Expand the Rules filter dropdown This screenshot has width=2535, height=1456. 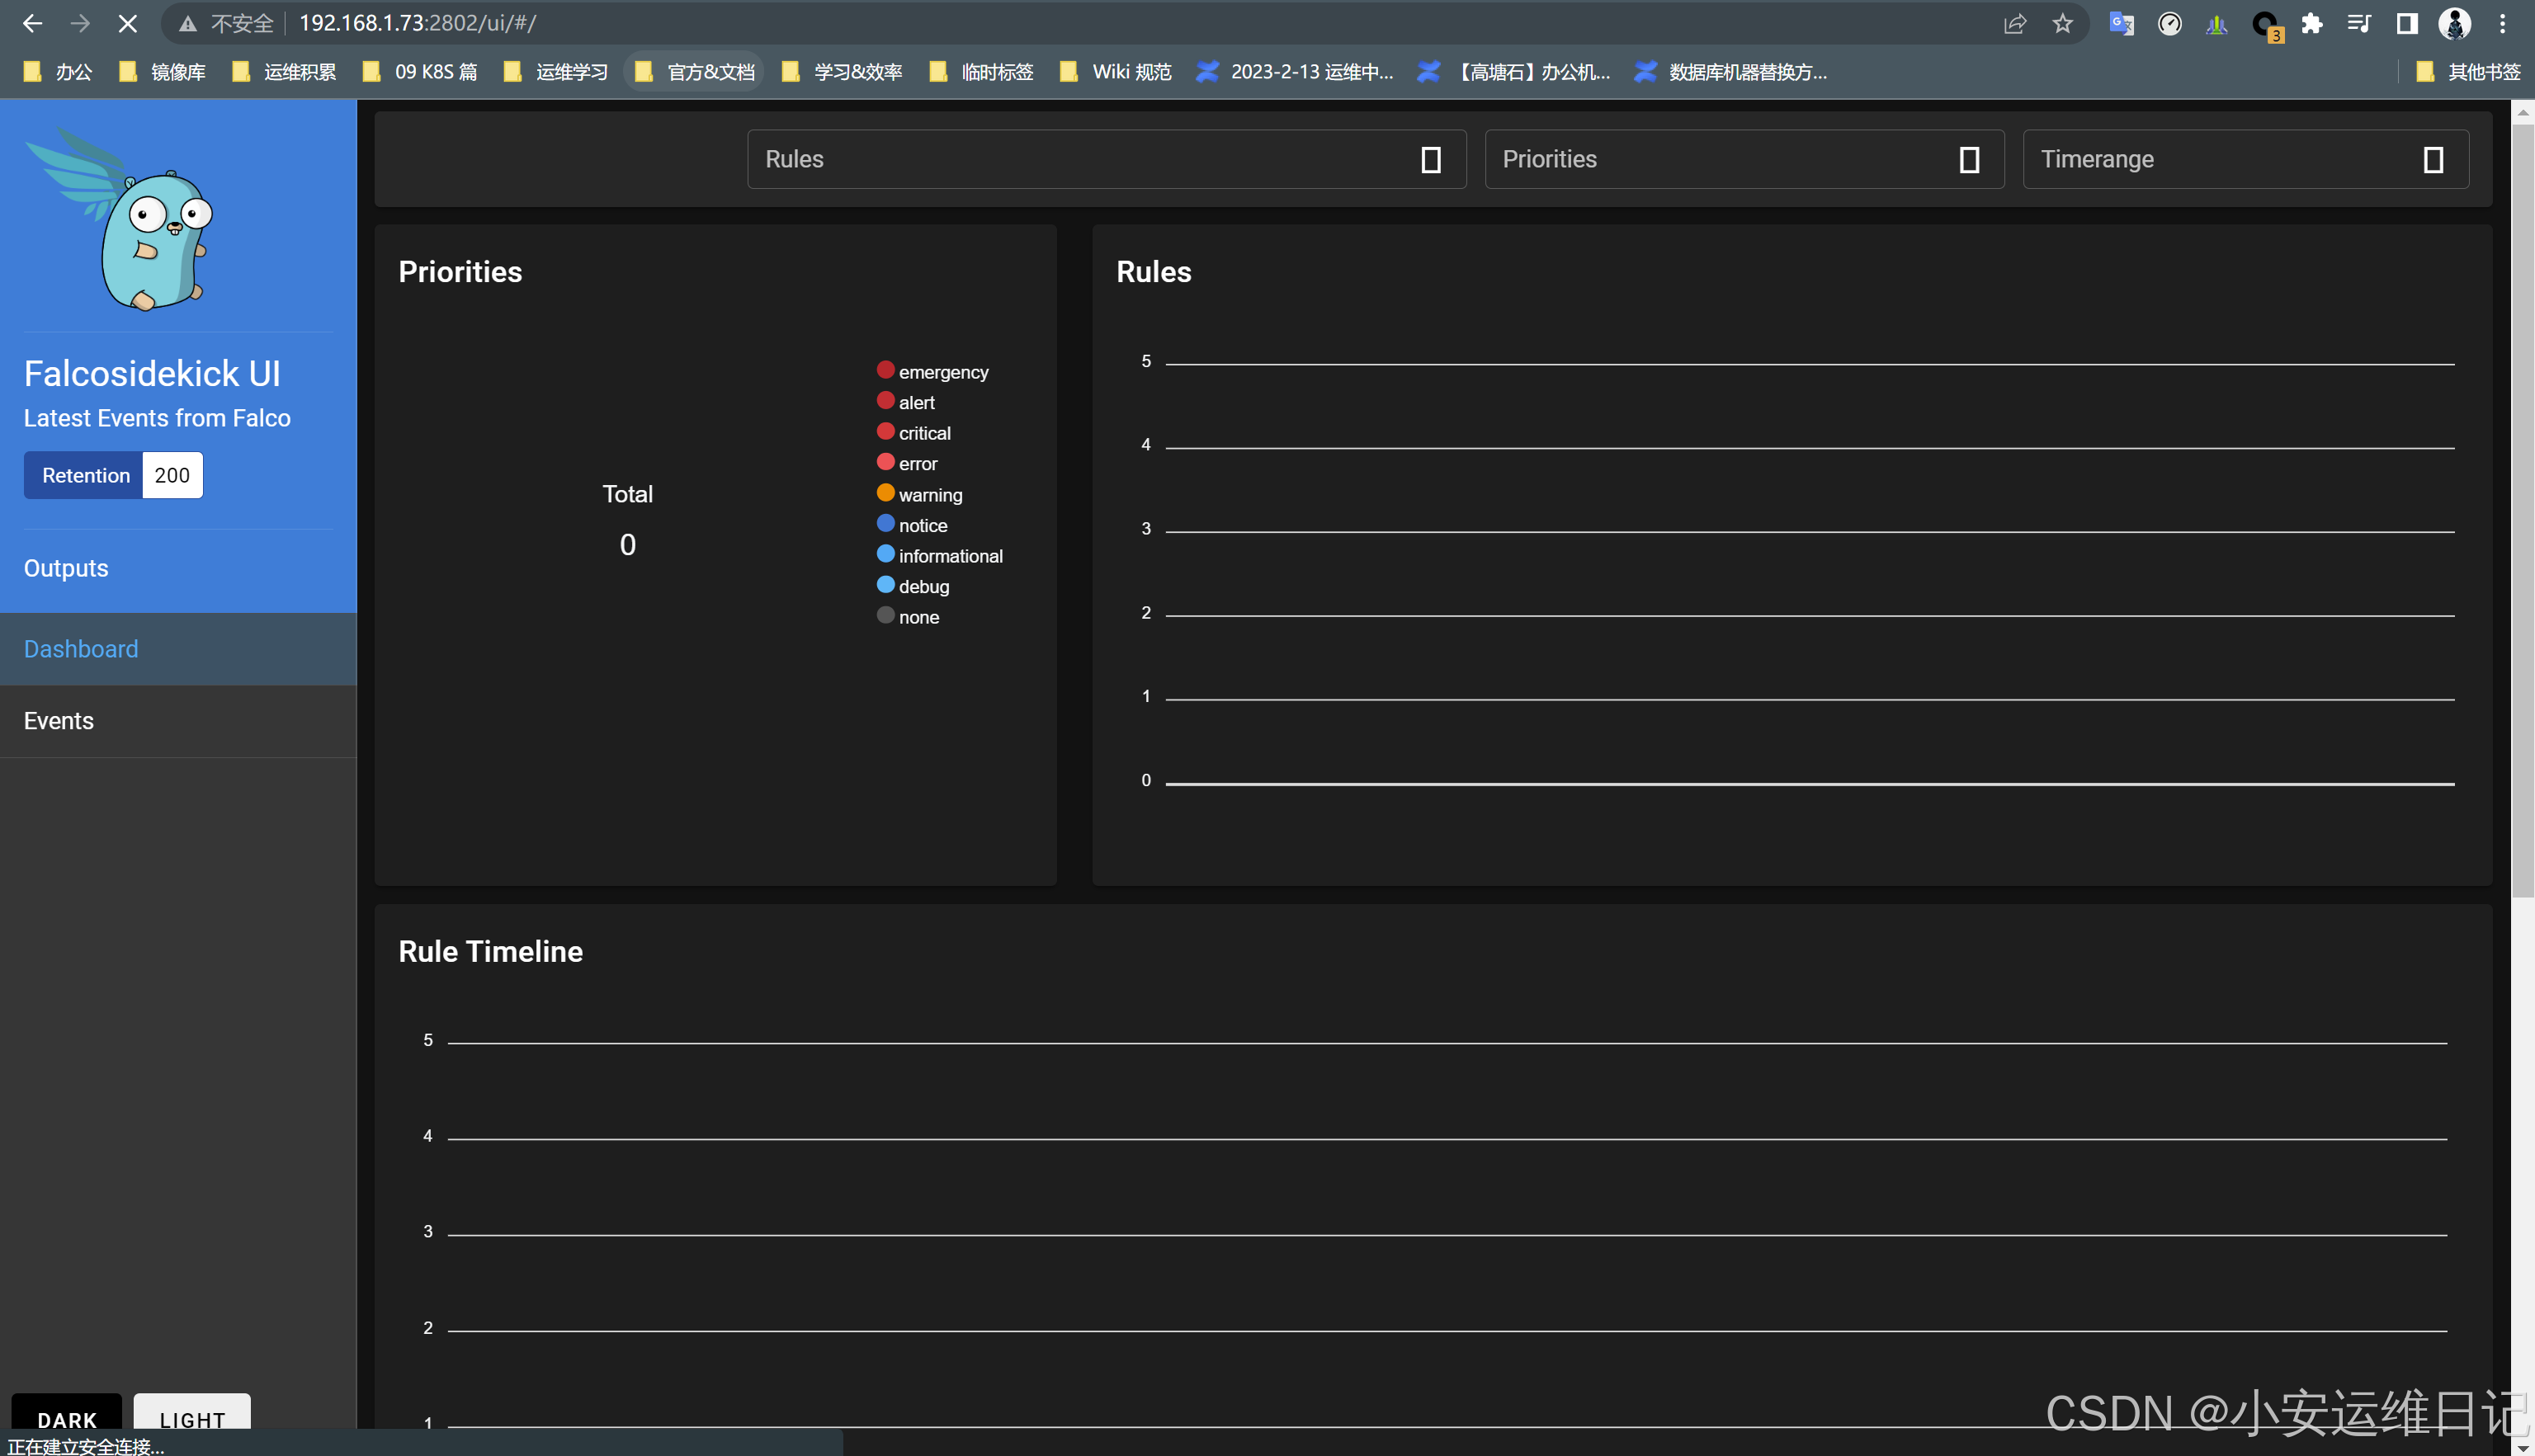tap(1106, 159)
